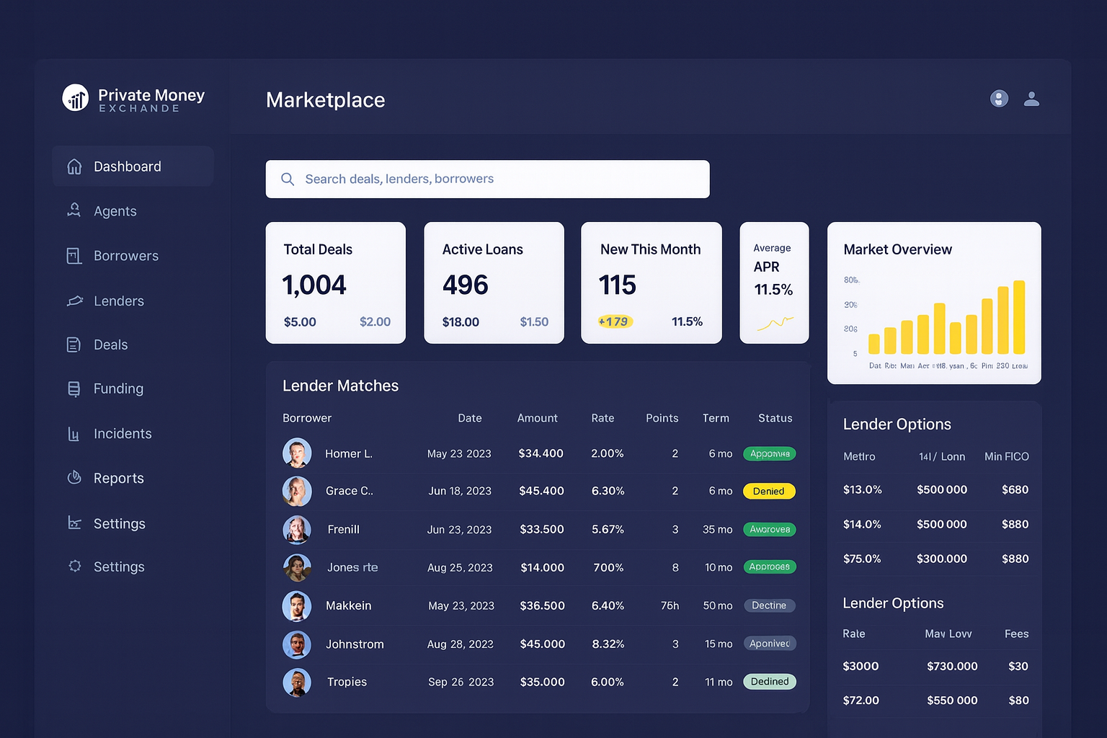Click the tallest yellow bar in Market Overview

[x=1019, y=317]
